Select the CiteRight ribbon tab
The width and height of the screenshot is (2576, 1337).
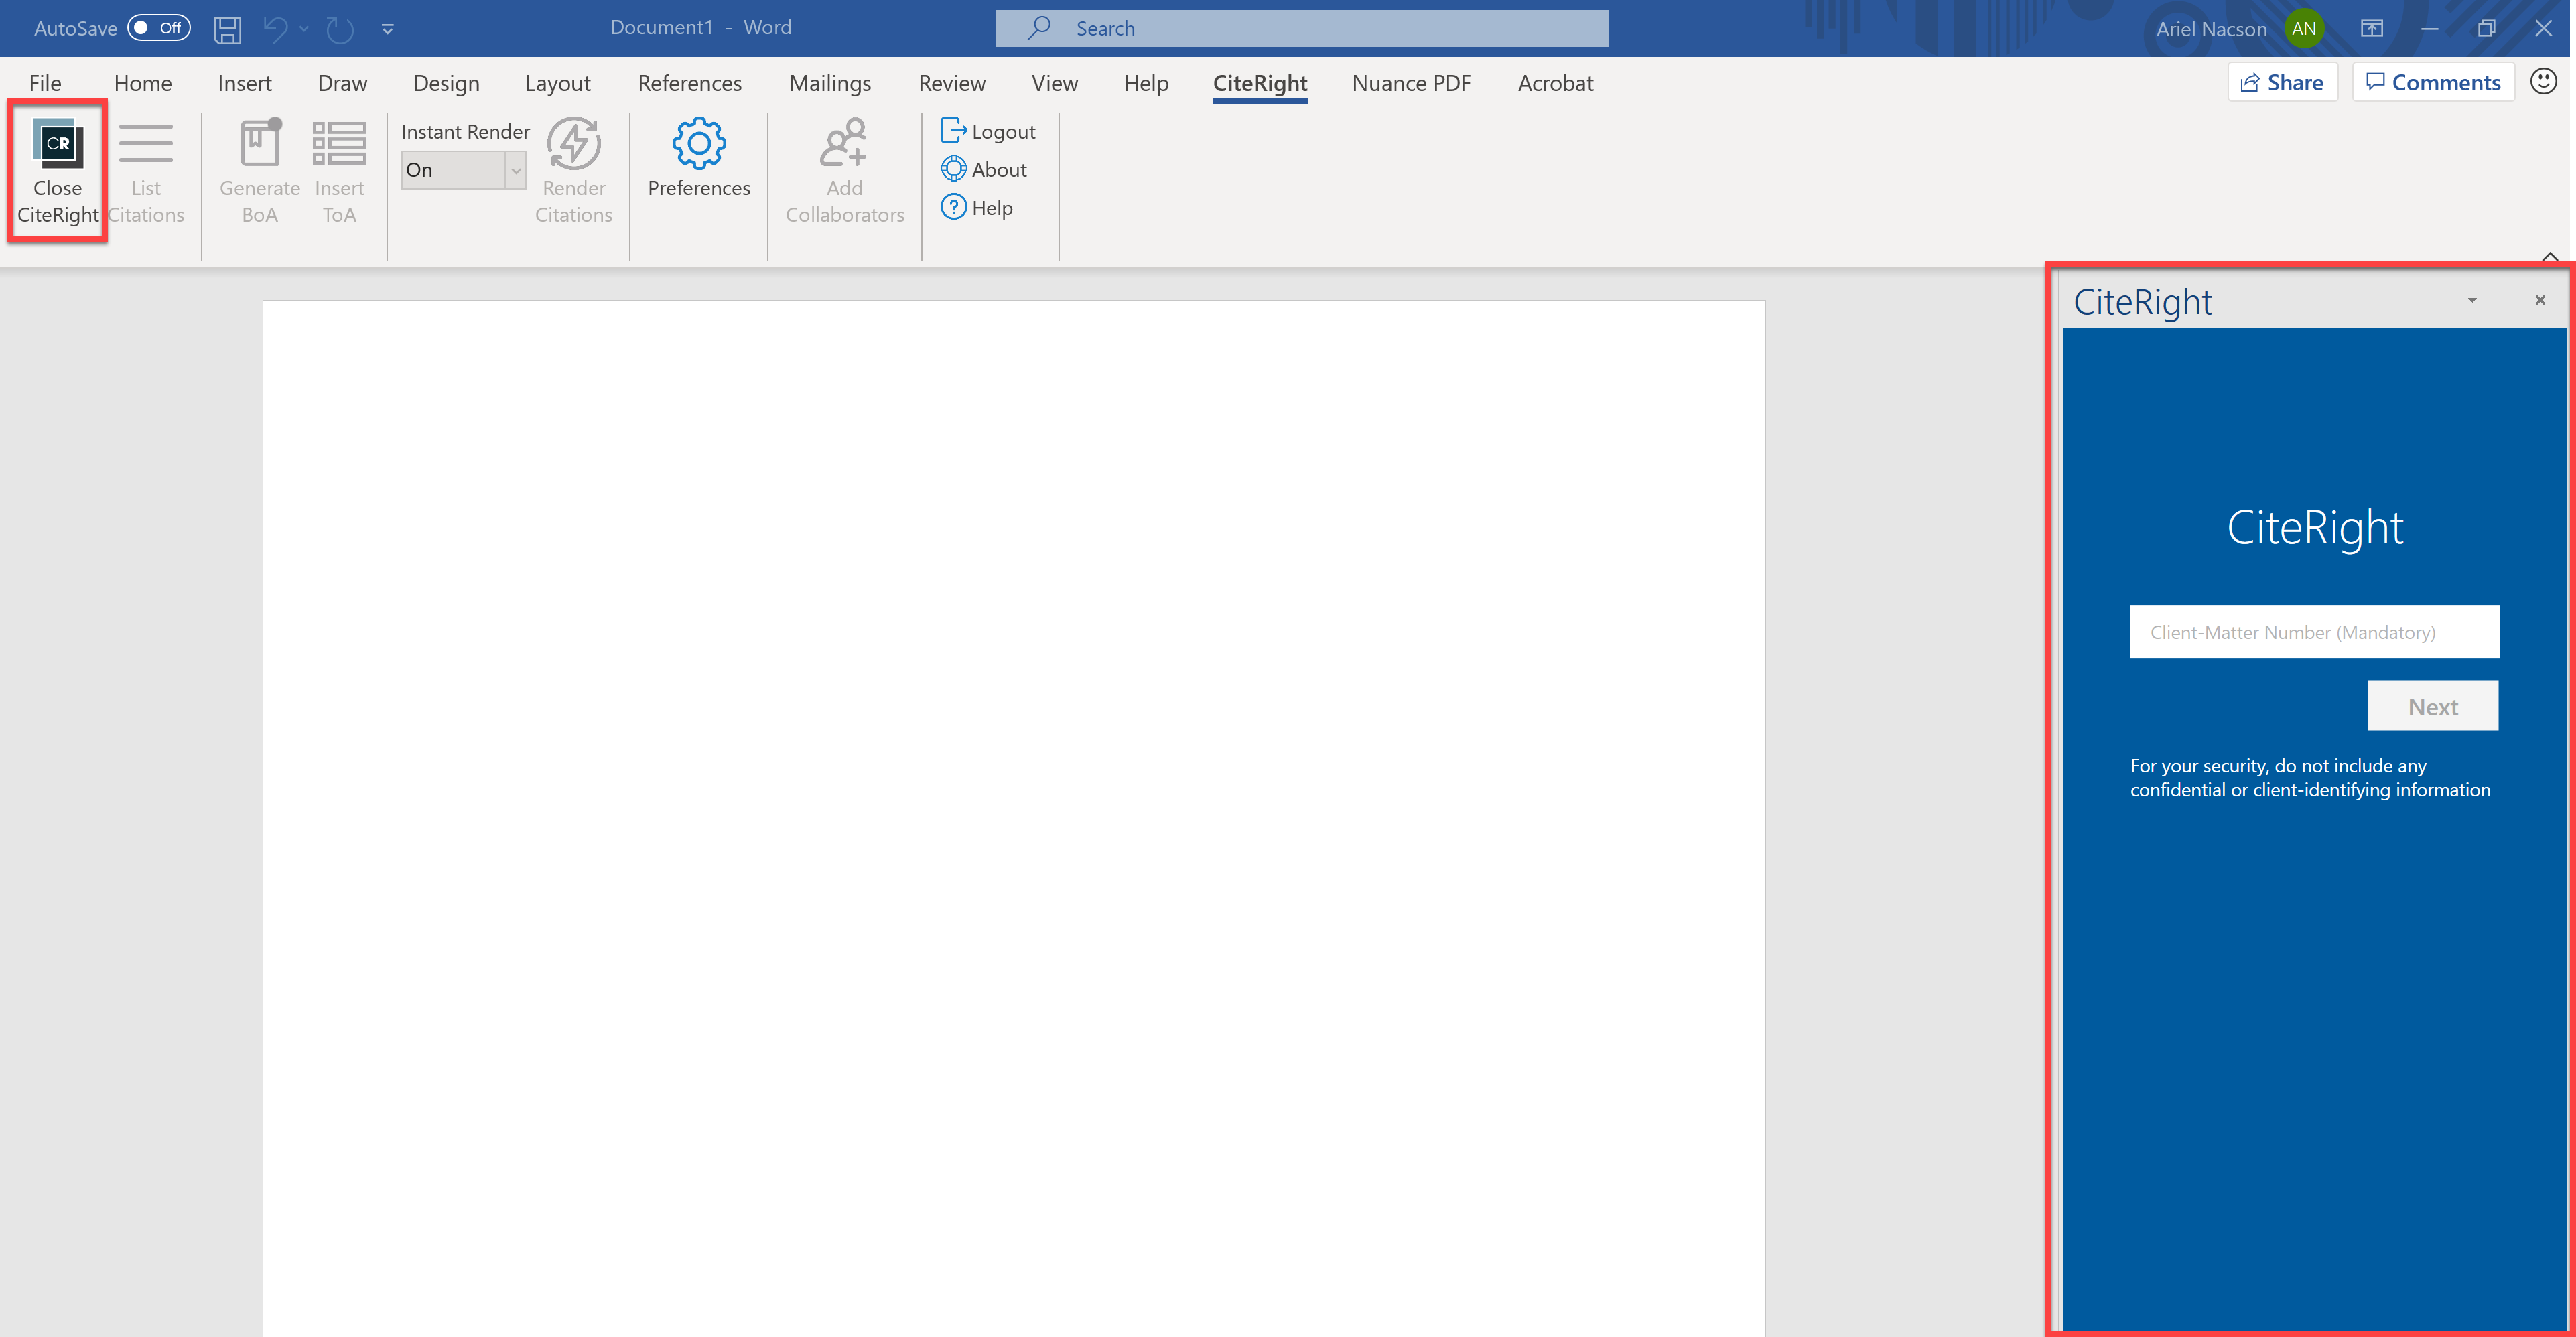coord(1260,83)
